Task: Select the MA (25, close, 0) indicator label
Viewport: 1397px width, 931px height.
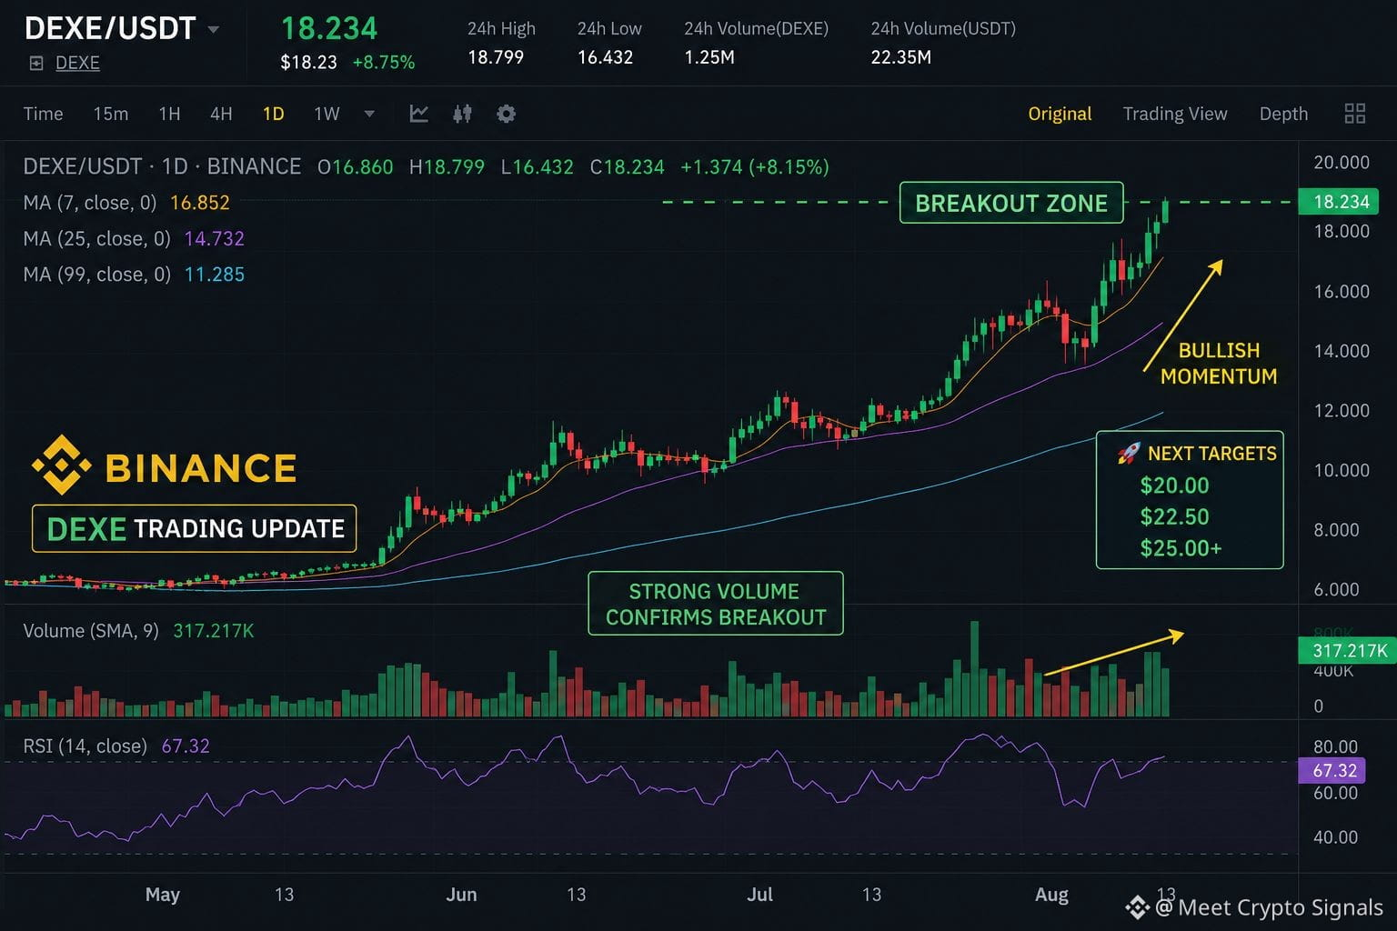Action: 97,238
